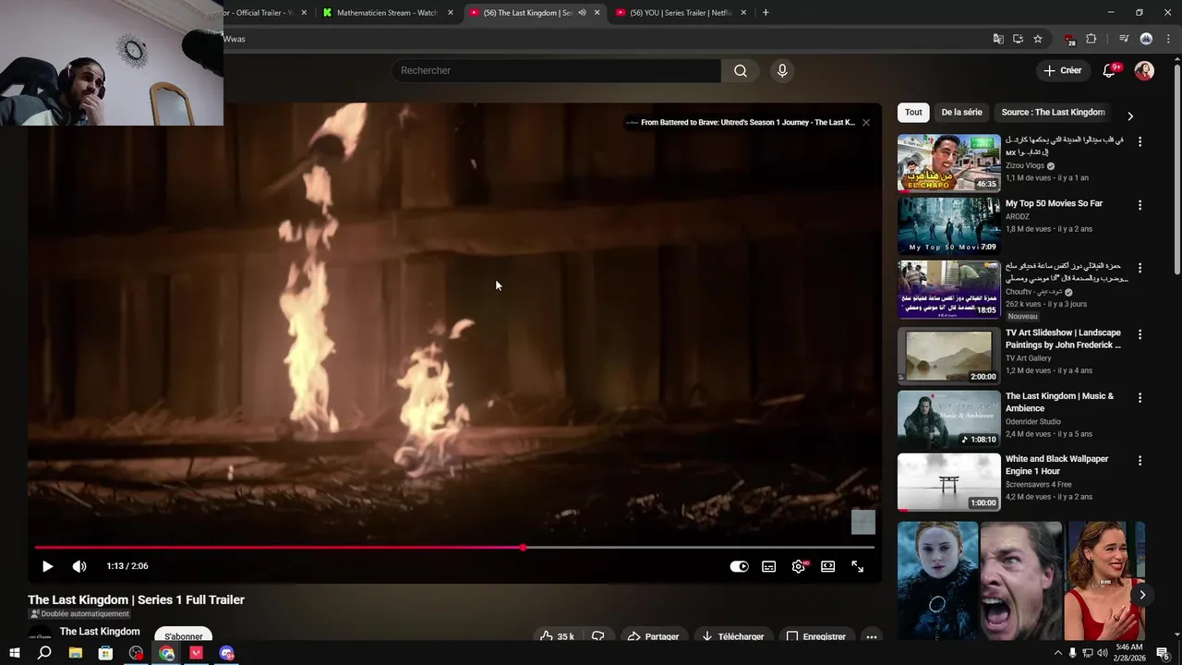Open a new browser tab
This screenshot has height=665, width=1182.
point(766,13)
